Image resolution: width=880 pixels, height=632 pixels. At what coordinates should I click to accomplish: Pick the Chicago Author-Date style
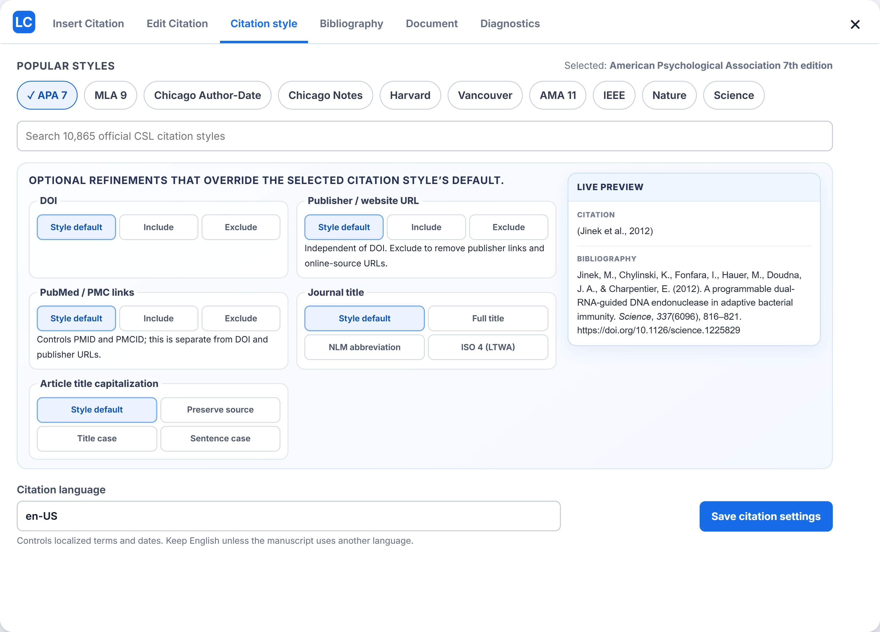point(207,95)
